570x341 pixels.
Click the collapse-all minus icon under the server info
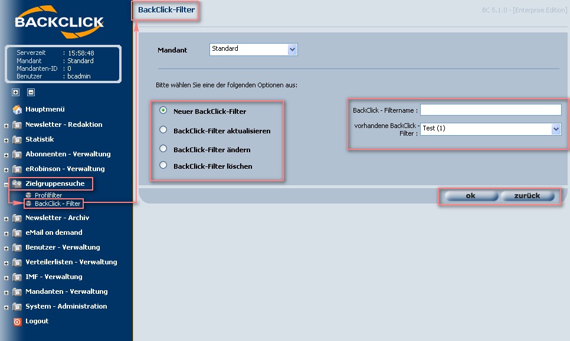pos(31,93)
